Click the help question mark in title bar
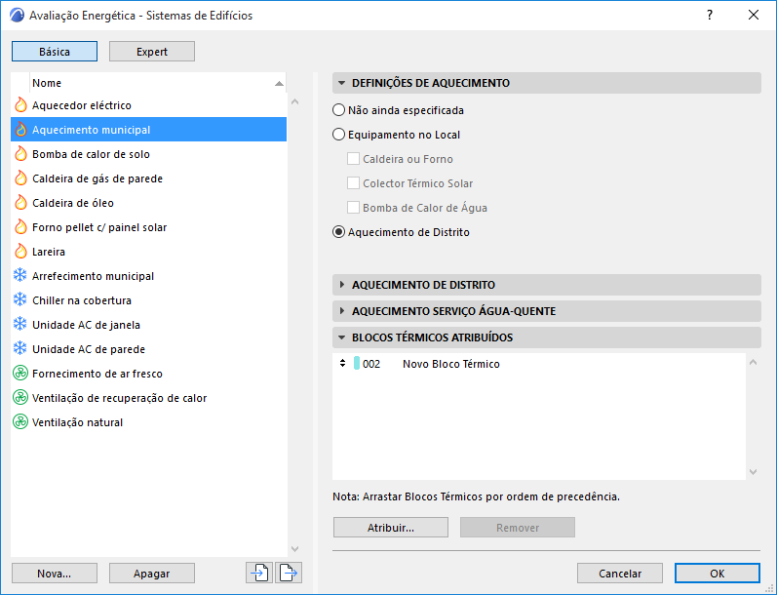Viewport: 777px width, 595px height. pos(710,15)
